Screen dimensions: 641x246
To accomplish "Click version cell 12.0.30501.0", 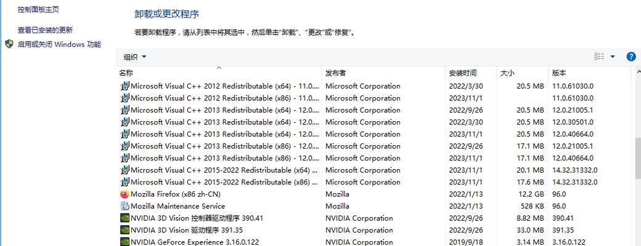I will coord(573,122).
